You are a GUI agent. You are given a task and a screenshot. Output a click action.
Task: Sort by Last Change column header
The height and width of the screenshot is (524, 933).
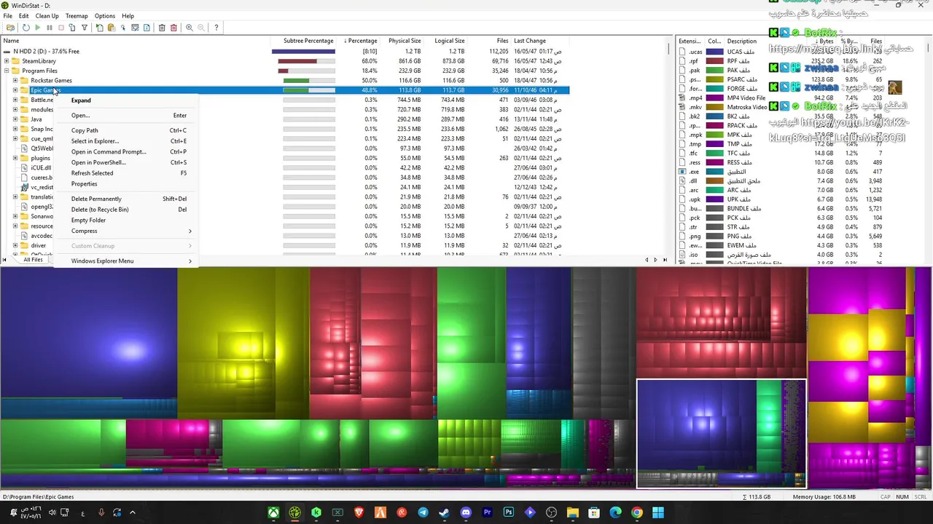pyautogui.click(x=529, y=41)
